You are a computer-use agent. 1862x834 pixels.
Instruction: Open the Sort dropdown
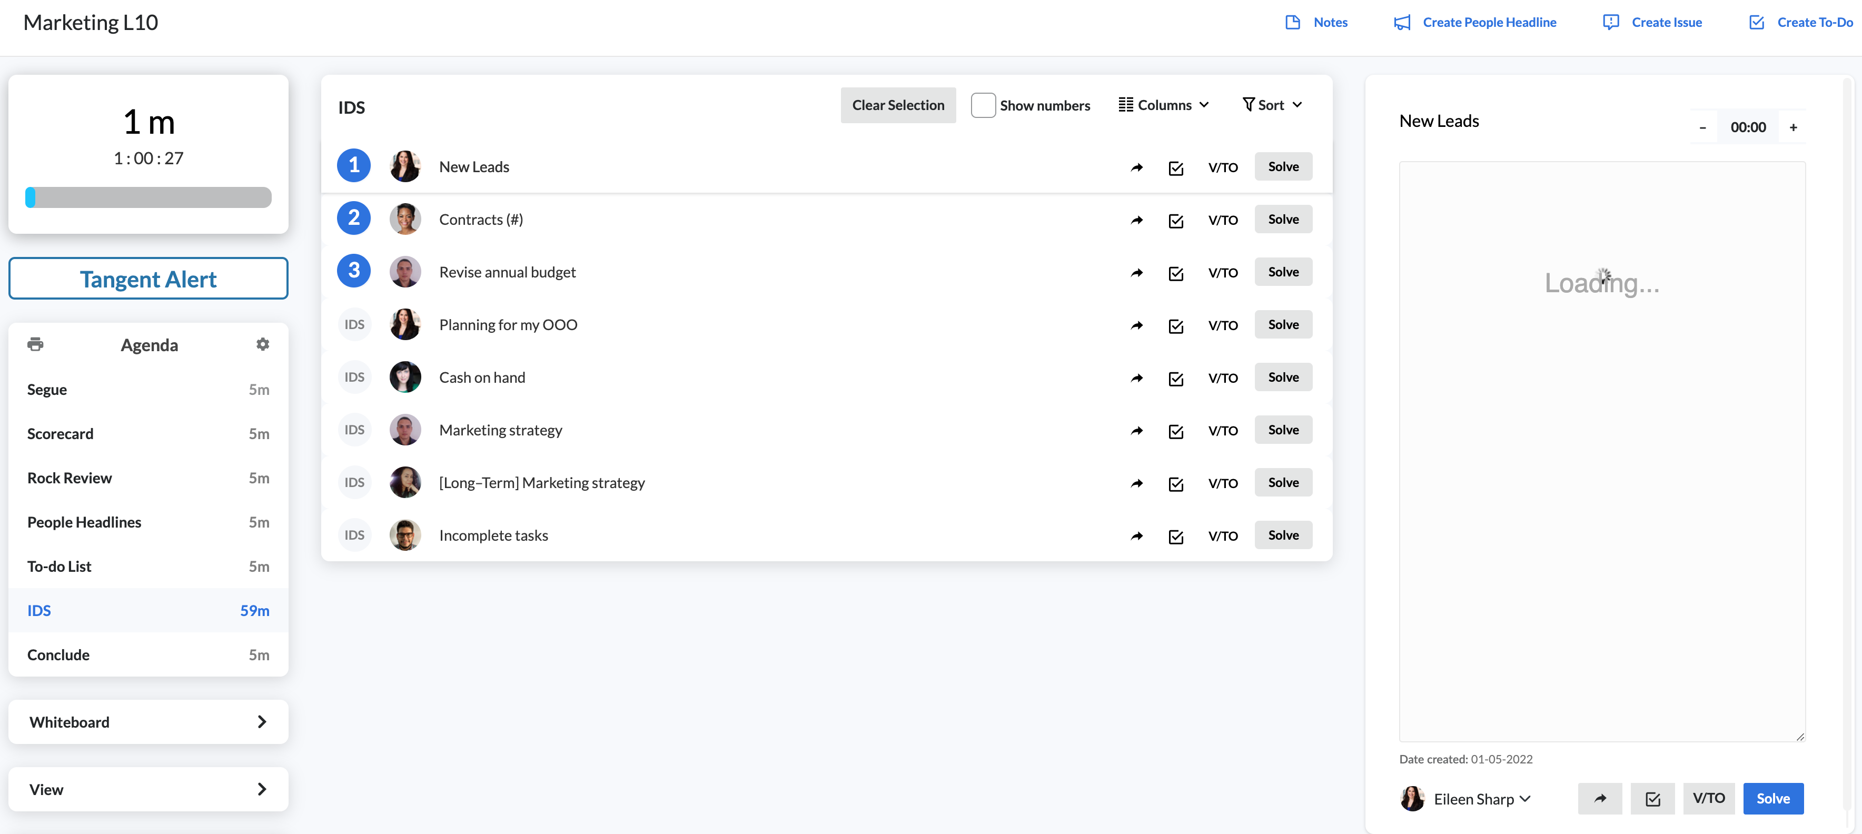point(1271,104)
